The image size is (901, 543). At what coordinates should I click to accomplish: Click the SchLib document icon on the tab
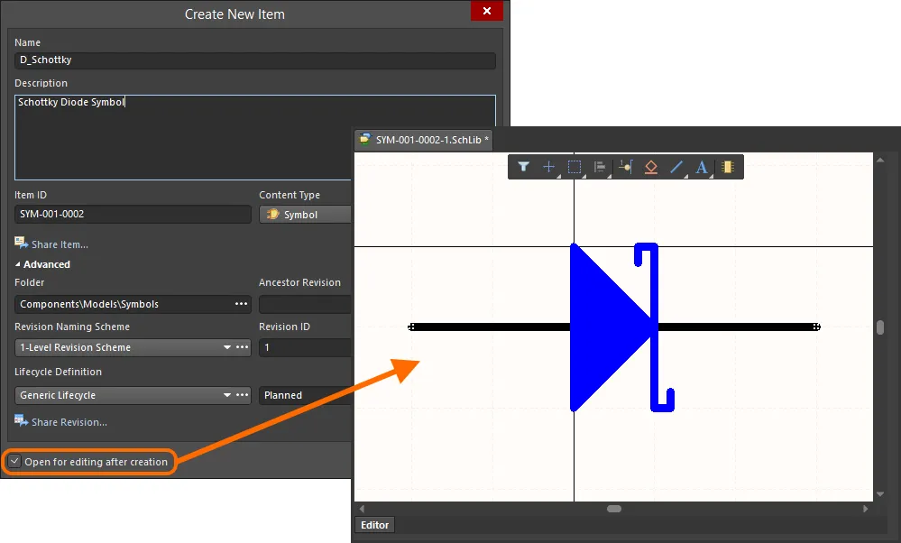[364, 139]
